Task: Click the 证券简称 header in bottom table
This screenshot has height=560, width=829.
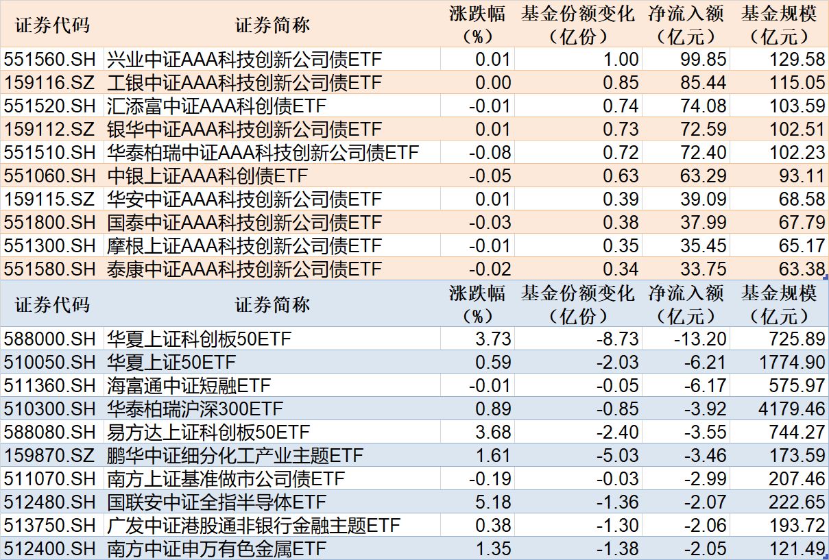Action: (272, 304)
